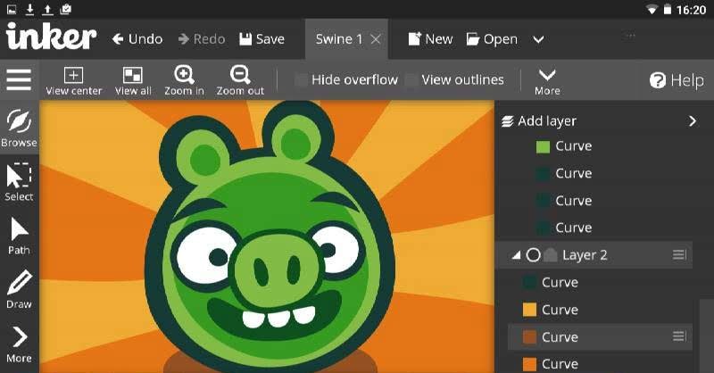Toggle Layer 2 visibility circle

tap(533, 255)
